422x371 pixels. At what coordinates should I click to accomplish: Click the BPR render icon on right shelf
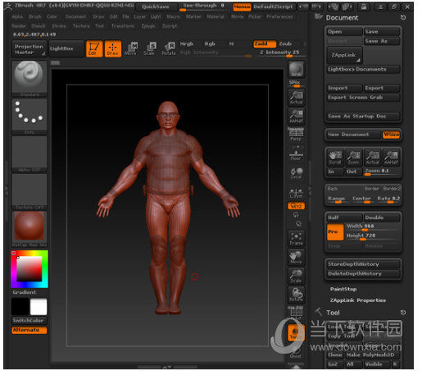[x=297, y=69]
